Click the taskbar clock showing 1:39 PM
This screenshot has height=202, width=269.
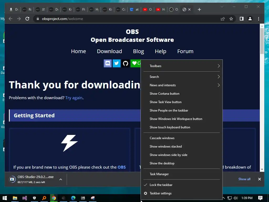pyautogui.click(x=247, y=198)
